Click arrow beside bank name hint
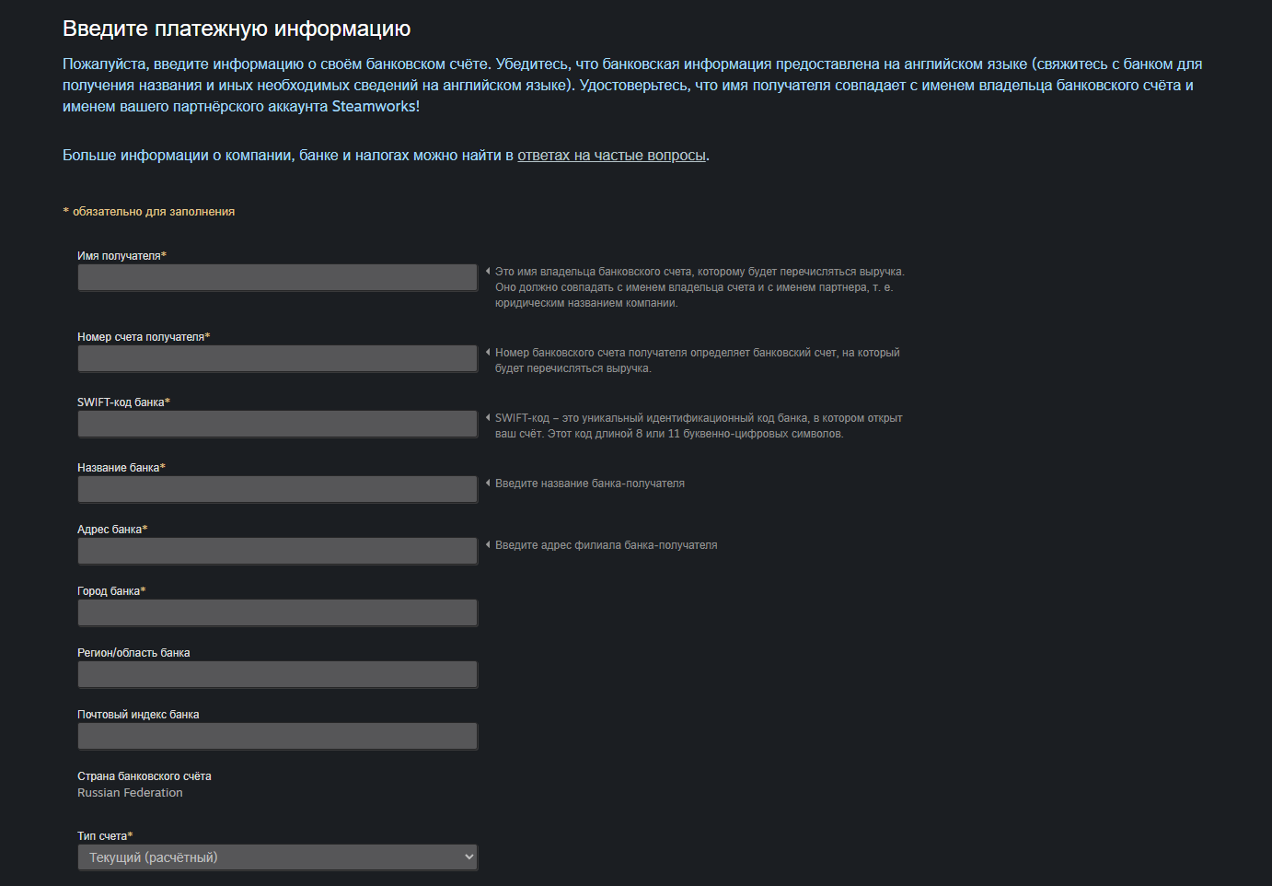This screenshot has width=1272, height=886. point(488,484)
